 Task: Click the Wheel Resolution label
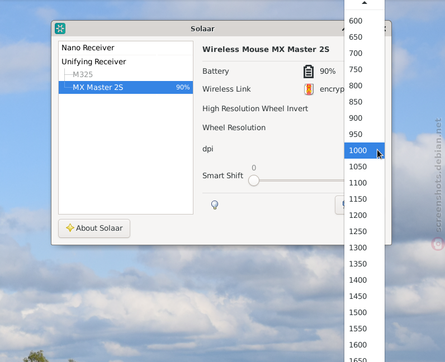point(234,128)
